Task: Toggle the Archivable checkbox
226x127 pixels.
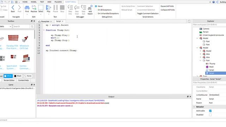Action: click(210, 111)
